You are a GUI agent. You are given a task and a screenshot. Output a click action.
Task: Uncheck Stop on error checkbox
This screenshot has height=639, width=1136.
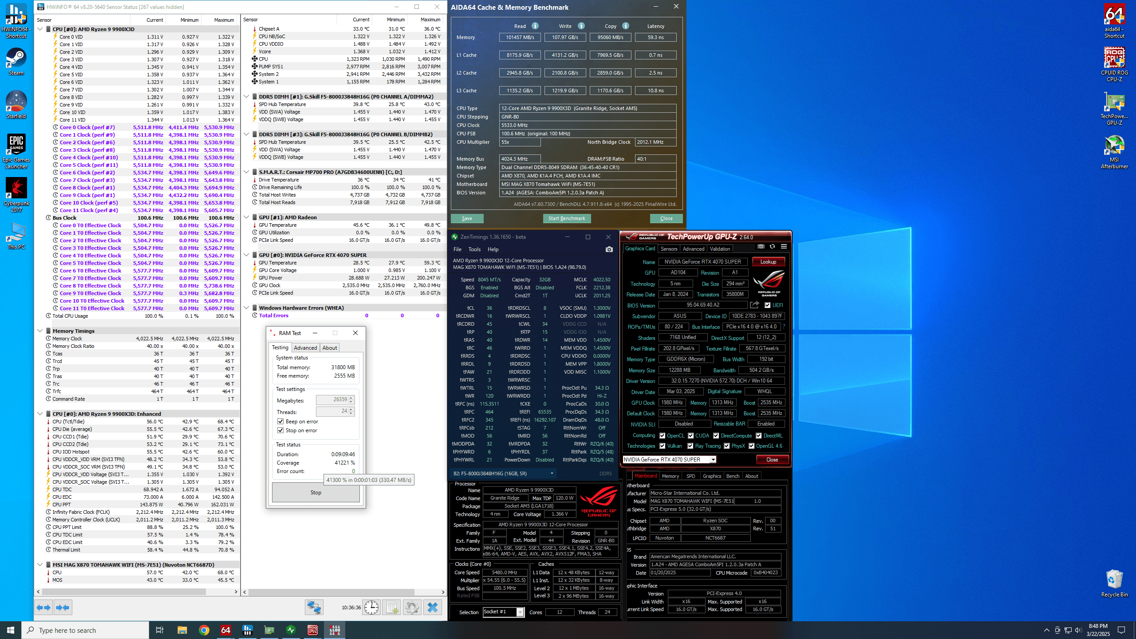pos(280,430)
